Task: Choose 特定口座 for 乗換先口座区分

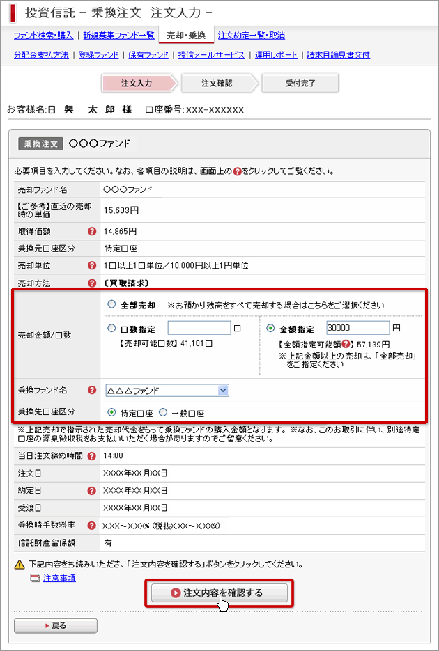Action: point(111,413)
